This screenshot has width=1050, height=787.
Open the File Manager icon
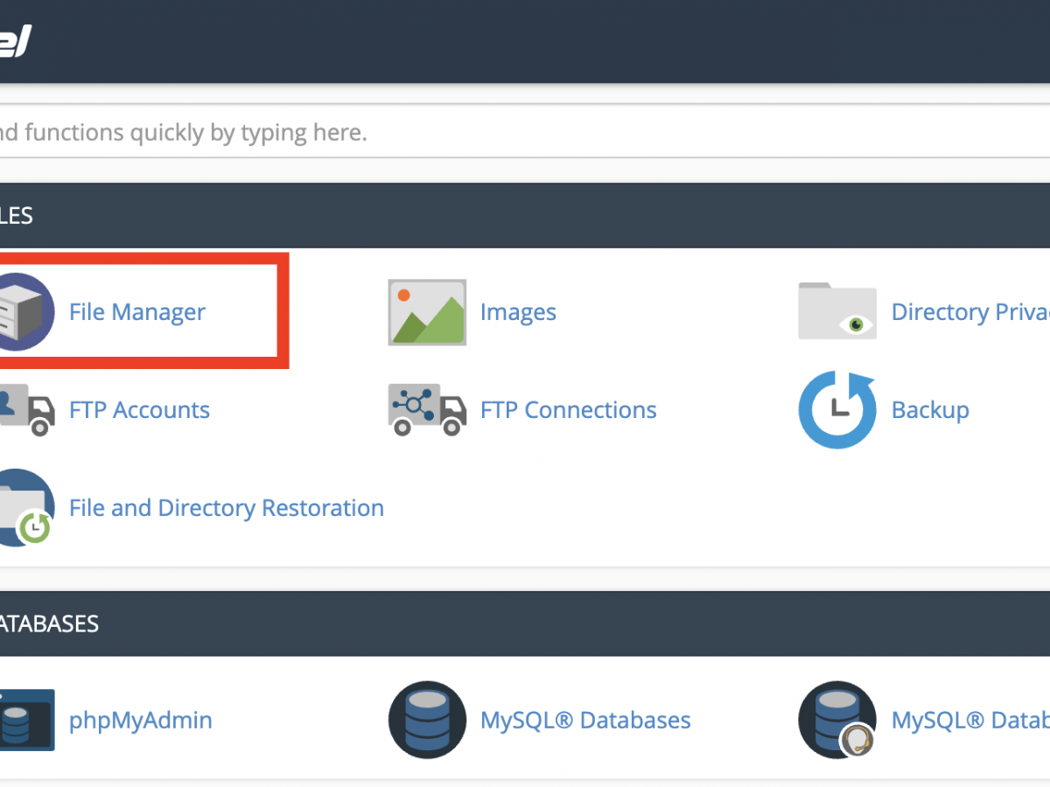pos(26,312)
